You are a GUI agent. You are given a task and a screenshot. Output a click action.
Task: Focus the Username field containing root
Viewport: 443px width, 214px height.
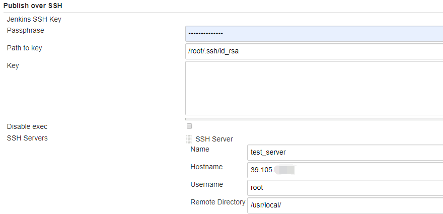pos(345,187)
